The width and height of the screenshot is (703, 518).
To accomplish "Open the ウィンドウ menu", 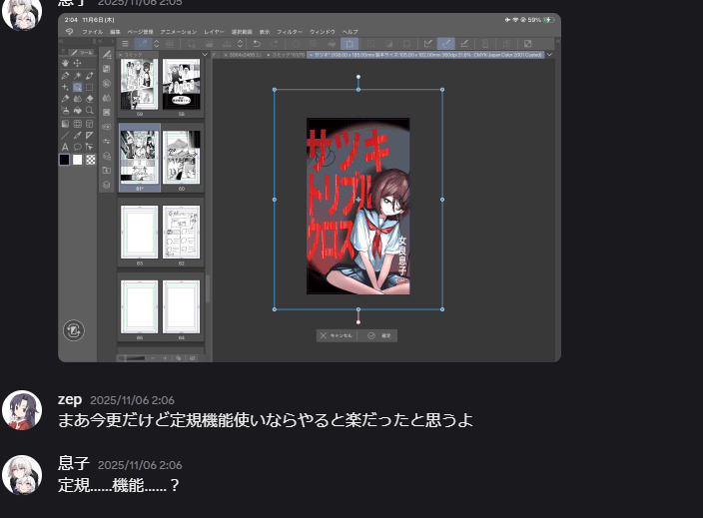I will tap(323, 32).
